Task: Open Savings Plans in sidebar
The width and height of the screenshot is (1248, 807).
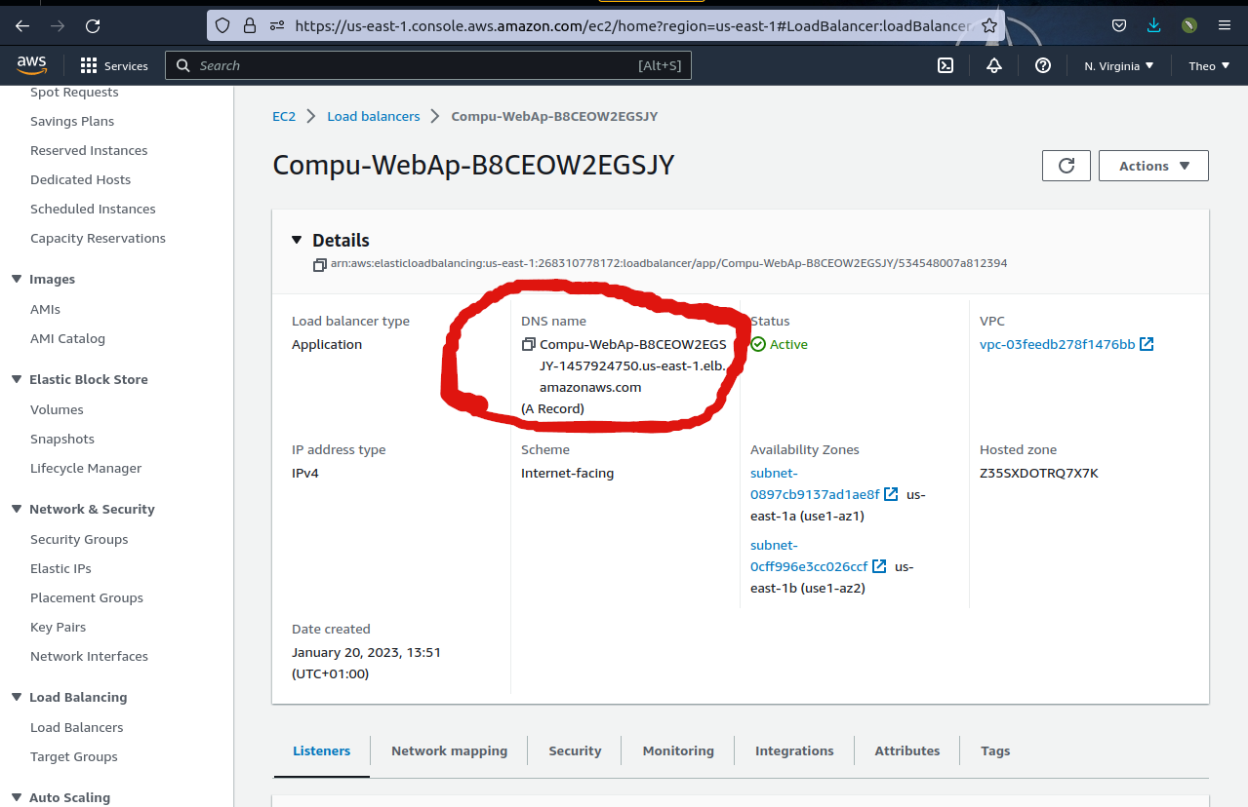Action: (72, 121)
